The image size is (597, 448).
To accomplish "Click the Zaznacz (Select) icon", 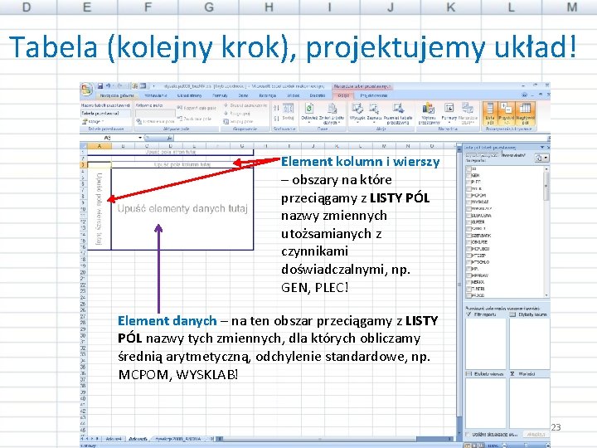I will tap(374, 109).
